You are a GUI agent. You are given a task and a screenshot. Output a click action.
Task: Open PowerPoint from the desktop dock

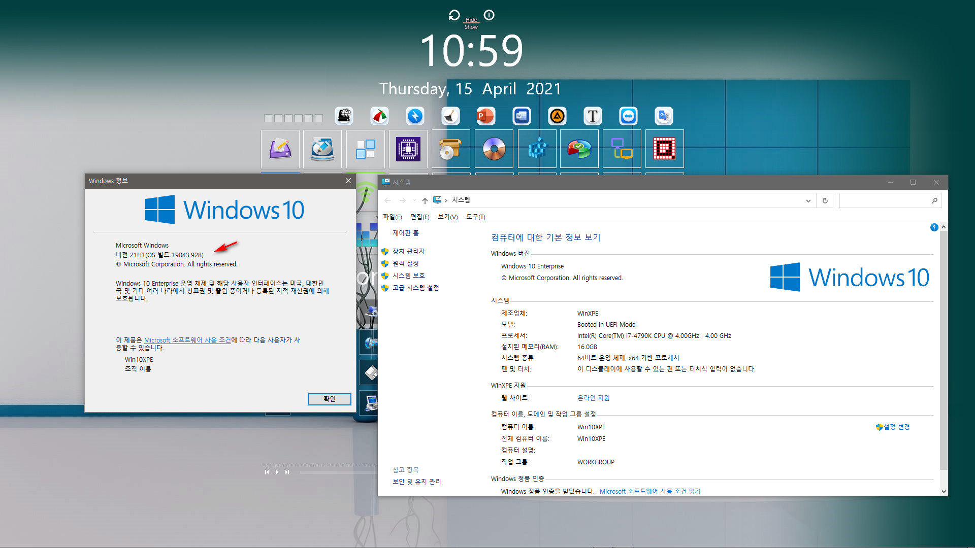click(x=486, y=116)
